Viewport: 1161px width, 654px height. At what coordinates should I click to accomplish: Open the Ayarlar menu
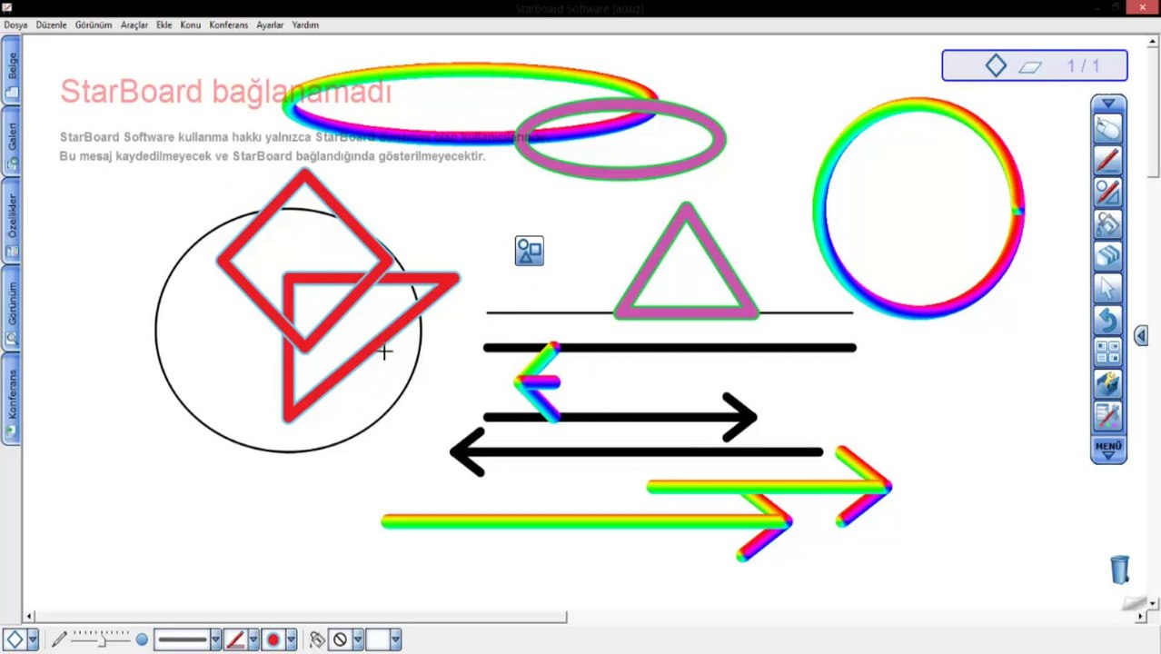click(x=270, y=25)
